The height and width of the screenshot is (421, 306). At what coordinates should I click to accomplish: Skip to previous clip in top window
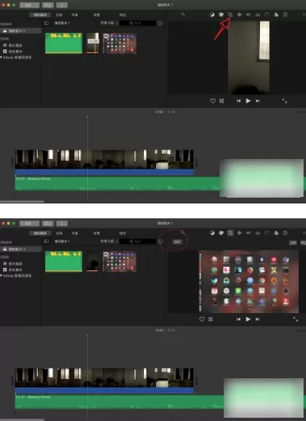pyautogui.click(x=239, y=101)
